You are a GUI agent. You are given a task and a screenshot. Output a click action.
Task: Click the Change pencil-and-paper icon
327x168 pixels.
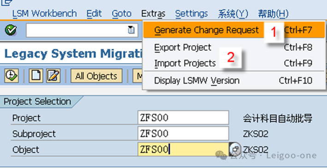click(x=54, y=76)
